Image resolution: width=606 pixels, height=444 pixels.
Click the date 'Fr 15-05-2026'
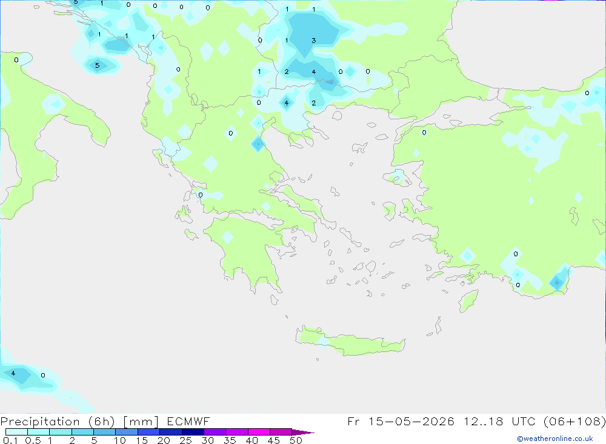pos(401,421)
